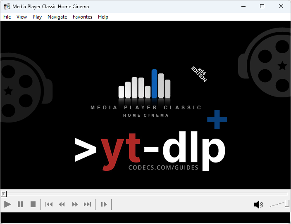This screenshot has width=291, height=224.
Task: Minimize the Media Player Classic window
Action: tap(243, 6)
